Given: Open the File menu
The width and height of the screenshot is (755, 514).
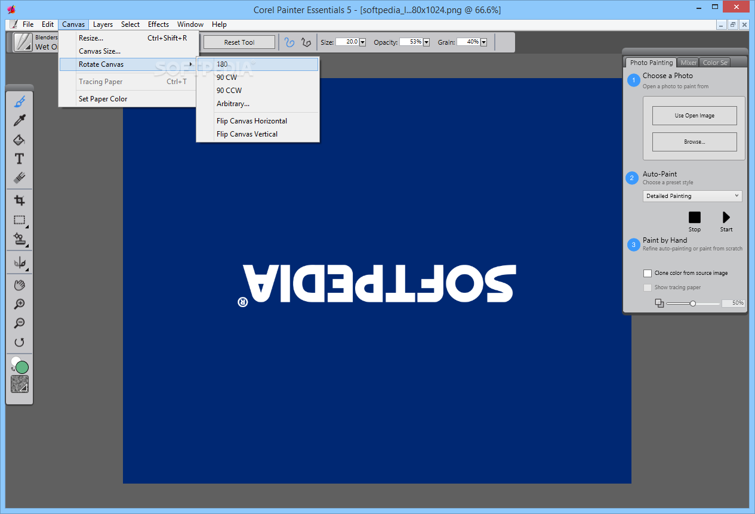Looking at the screenshot, I should tap(28, 24).
